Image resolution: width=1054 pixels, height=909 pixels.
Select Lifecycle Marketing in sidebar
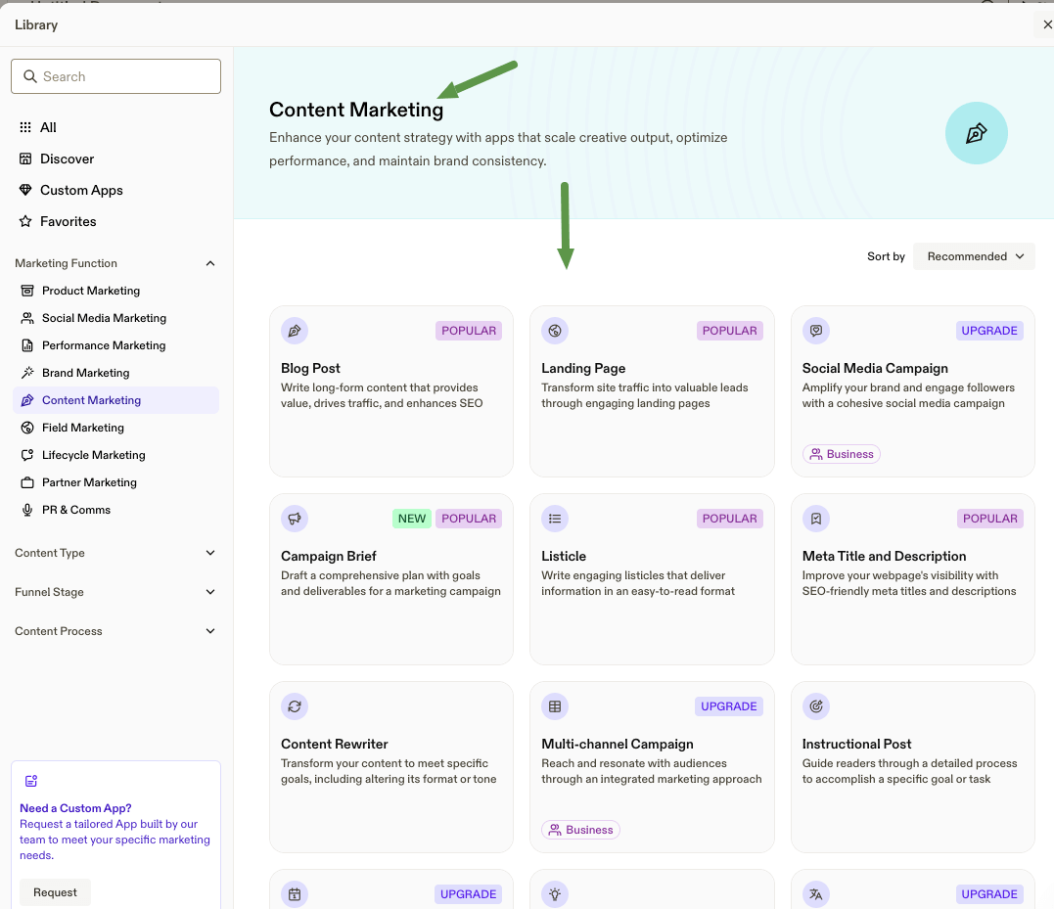click(93, 455)
